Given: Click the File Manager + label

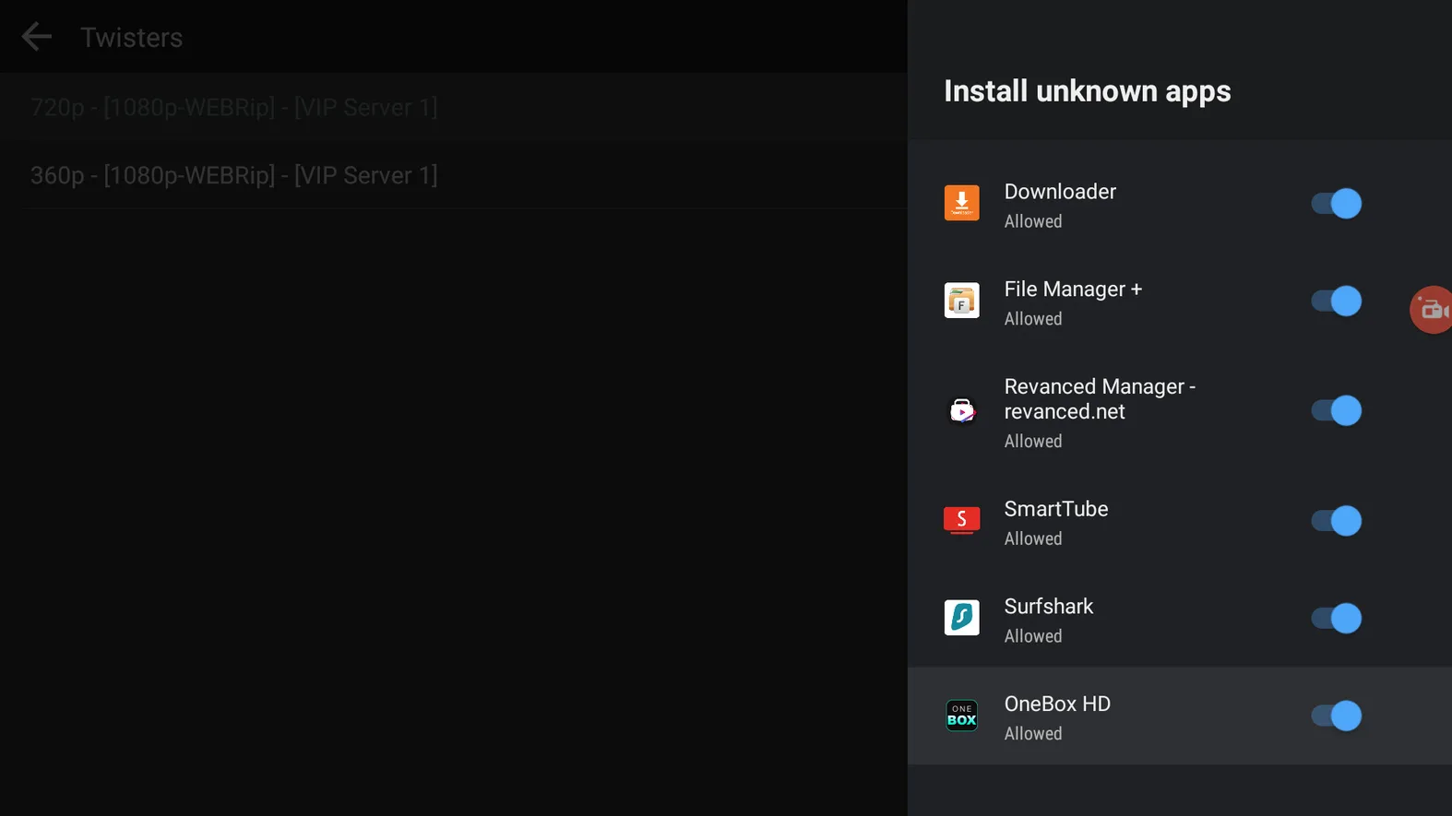Looking at the screenshot, I should click(1073, 290).
